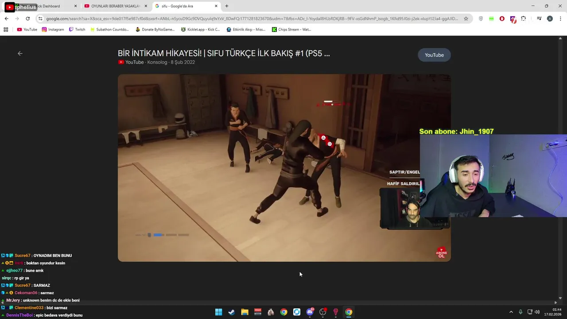This screenshot has height=319, width=567.
Task: Click the SIFU video thumbnail
Action: [284, 168]
